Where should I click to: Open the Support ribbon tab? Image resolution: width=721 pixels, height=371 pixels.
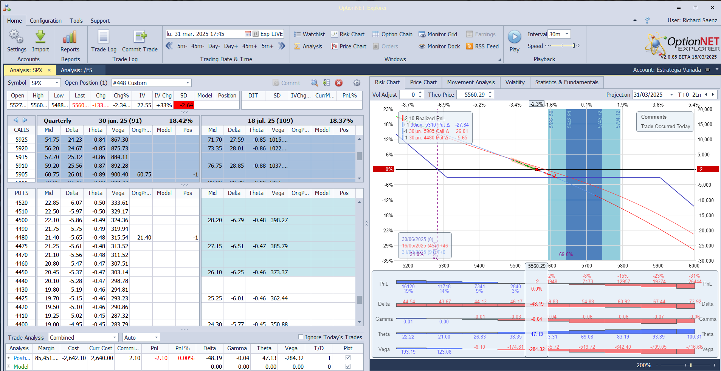[100, 20]
